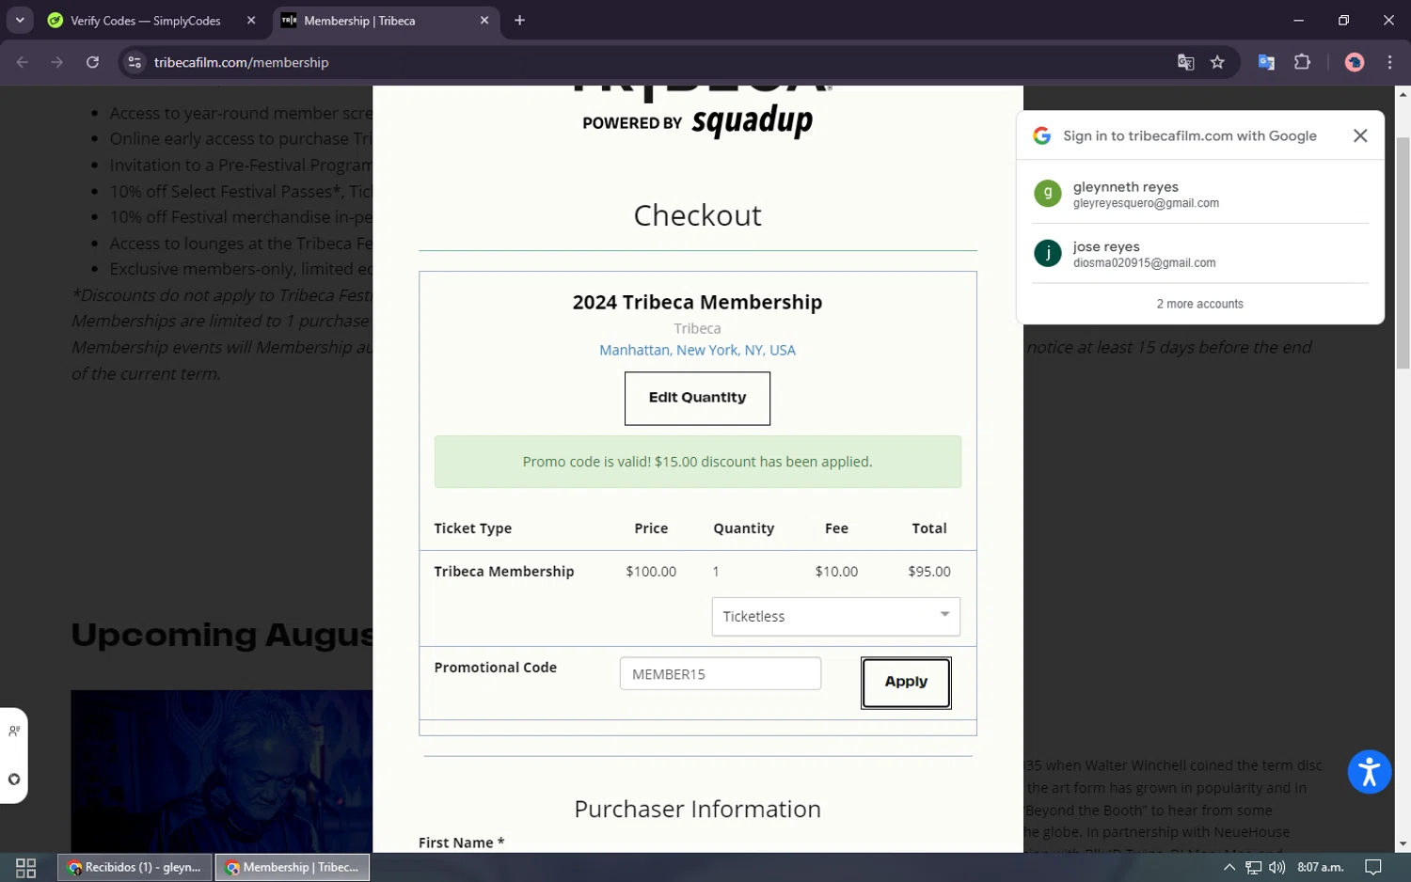Go forward to next page
The width and height of the screenshot is (1411, 882).
point(57,62)
